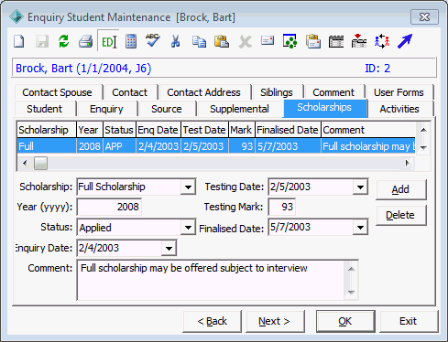
Task: Open the Enquiry Date dropdown arrow
Action: click(169, 248)
